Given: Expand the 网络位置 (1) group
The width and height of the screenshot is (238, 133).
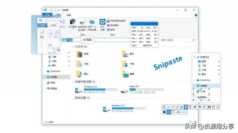Looking at the screenshot, I should [73, 98].
